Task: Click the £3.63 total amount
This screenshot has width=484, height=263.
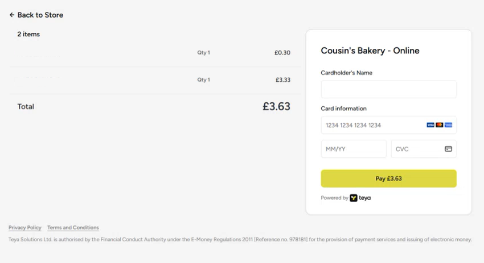Action: pos(276,106)
